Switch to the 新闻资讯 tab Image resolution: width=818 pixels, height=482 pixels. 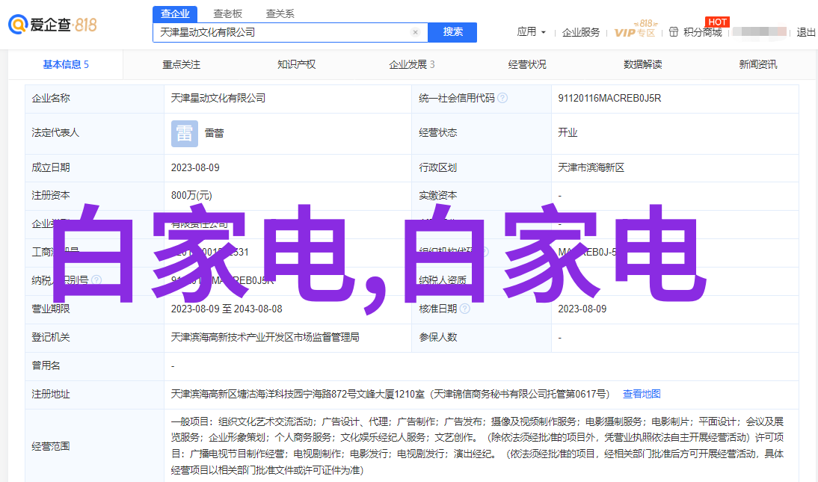(x=758, y=64)
